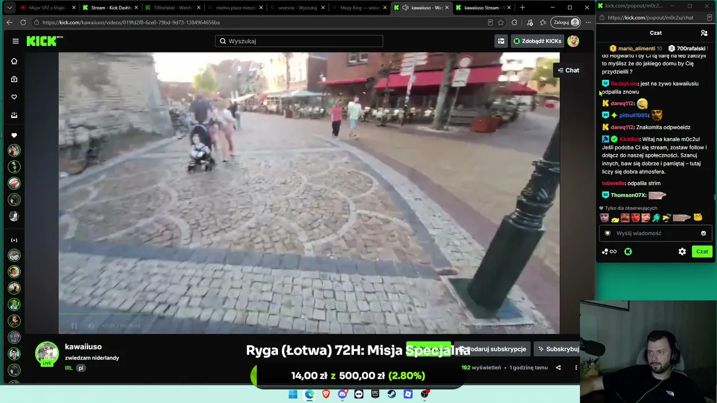The image size is (717, 403).
Task: Click Zaloguj profile button in browser
Action: 566,22
